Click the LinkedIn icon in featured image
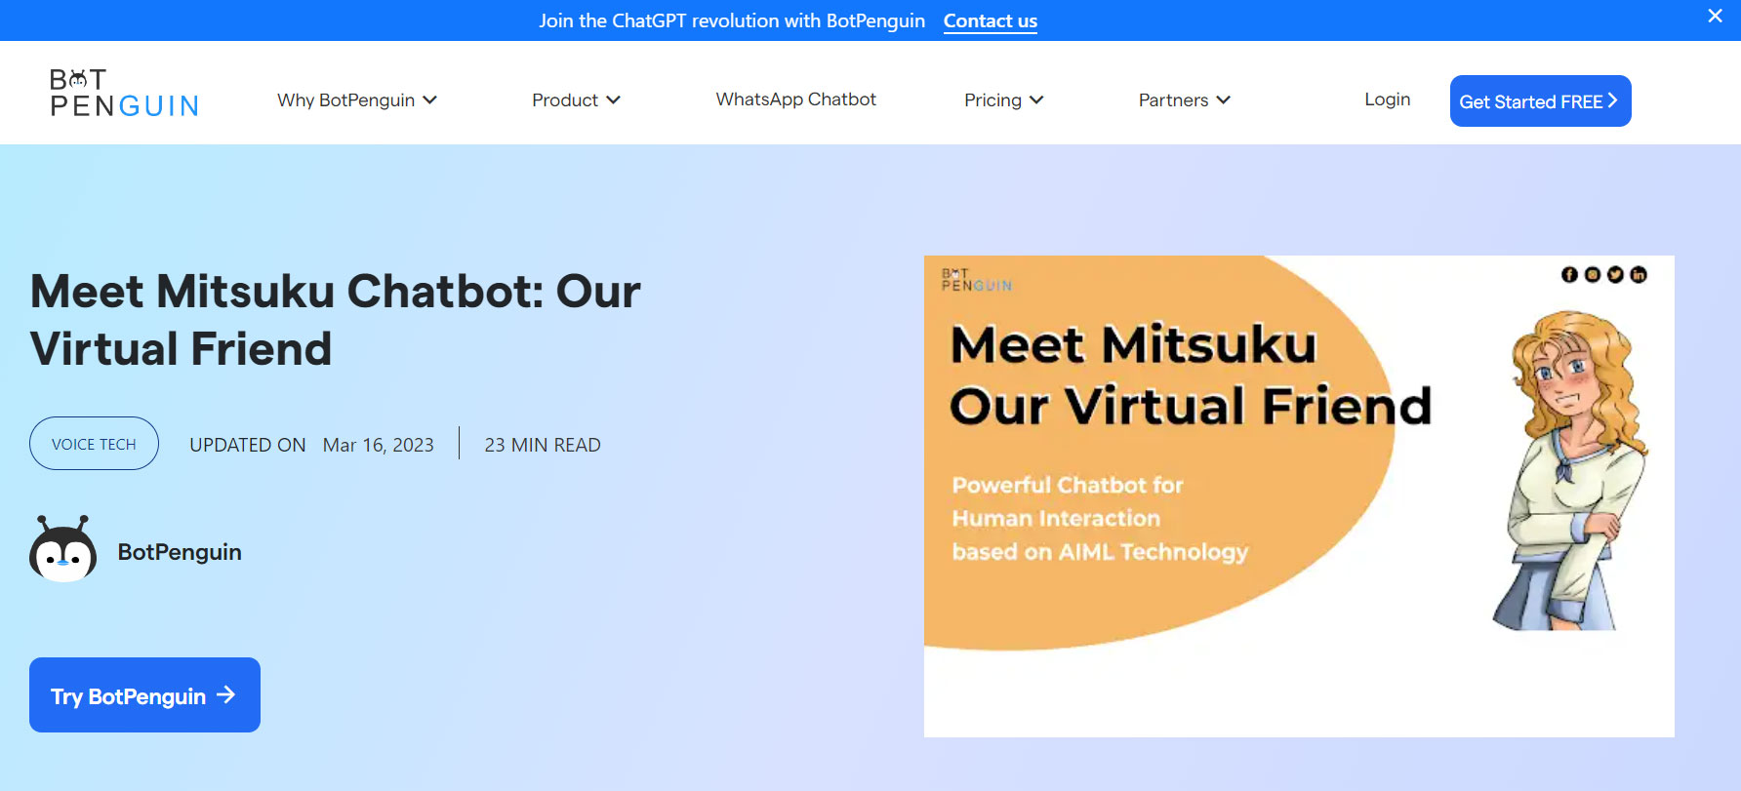The height and width of the screenshot is (791, 1741). (1639, 275)
